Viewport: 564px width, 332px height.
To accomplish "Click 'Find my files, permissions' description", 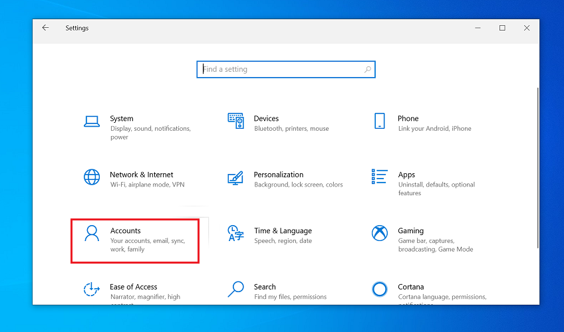I will pos(290,297).
